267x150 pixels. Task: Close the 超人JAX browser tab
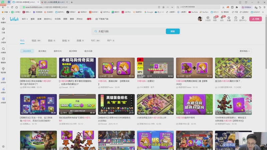67,2
